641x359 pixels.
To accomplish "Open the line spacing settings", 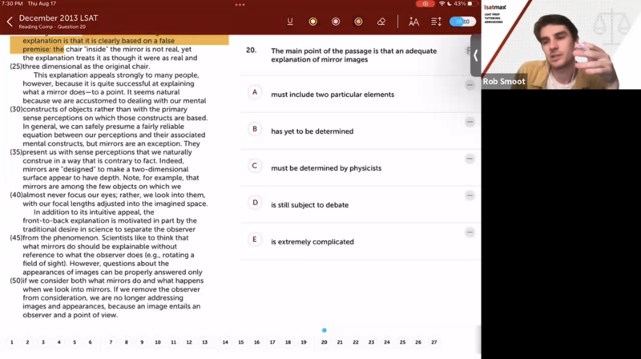I will (437, 22).
